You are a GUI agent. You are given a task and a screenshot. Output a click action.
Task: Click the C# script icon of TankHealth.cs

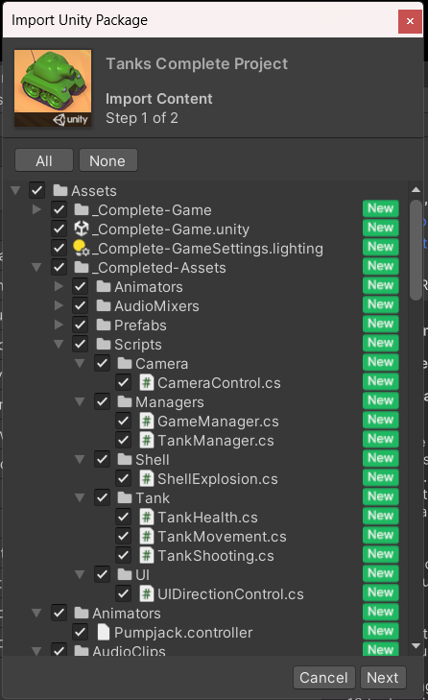pos(147,517)
